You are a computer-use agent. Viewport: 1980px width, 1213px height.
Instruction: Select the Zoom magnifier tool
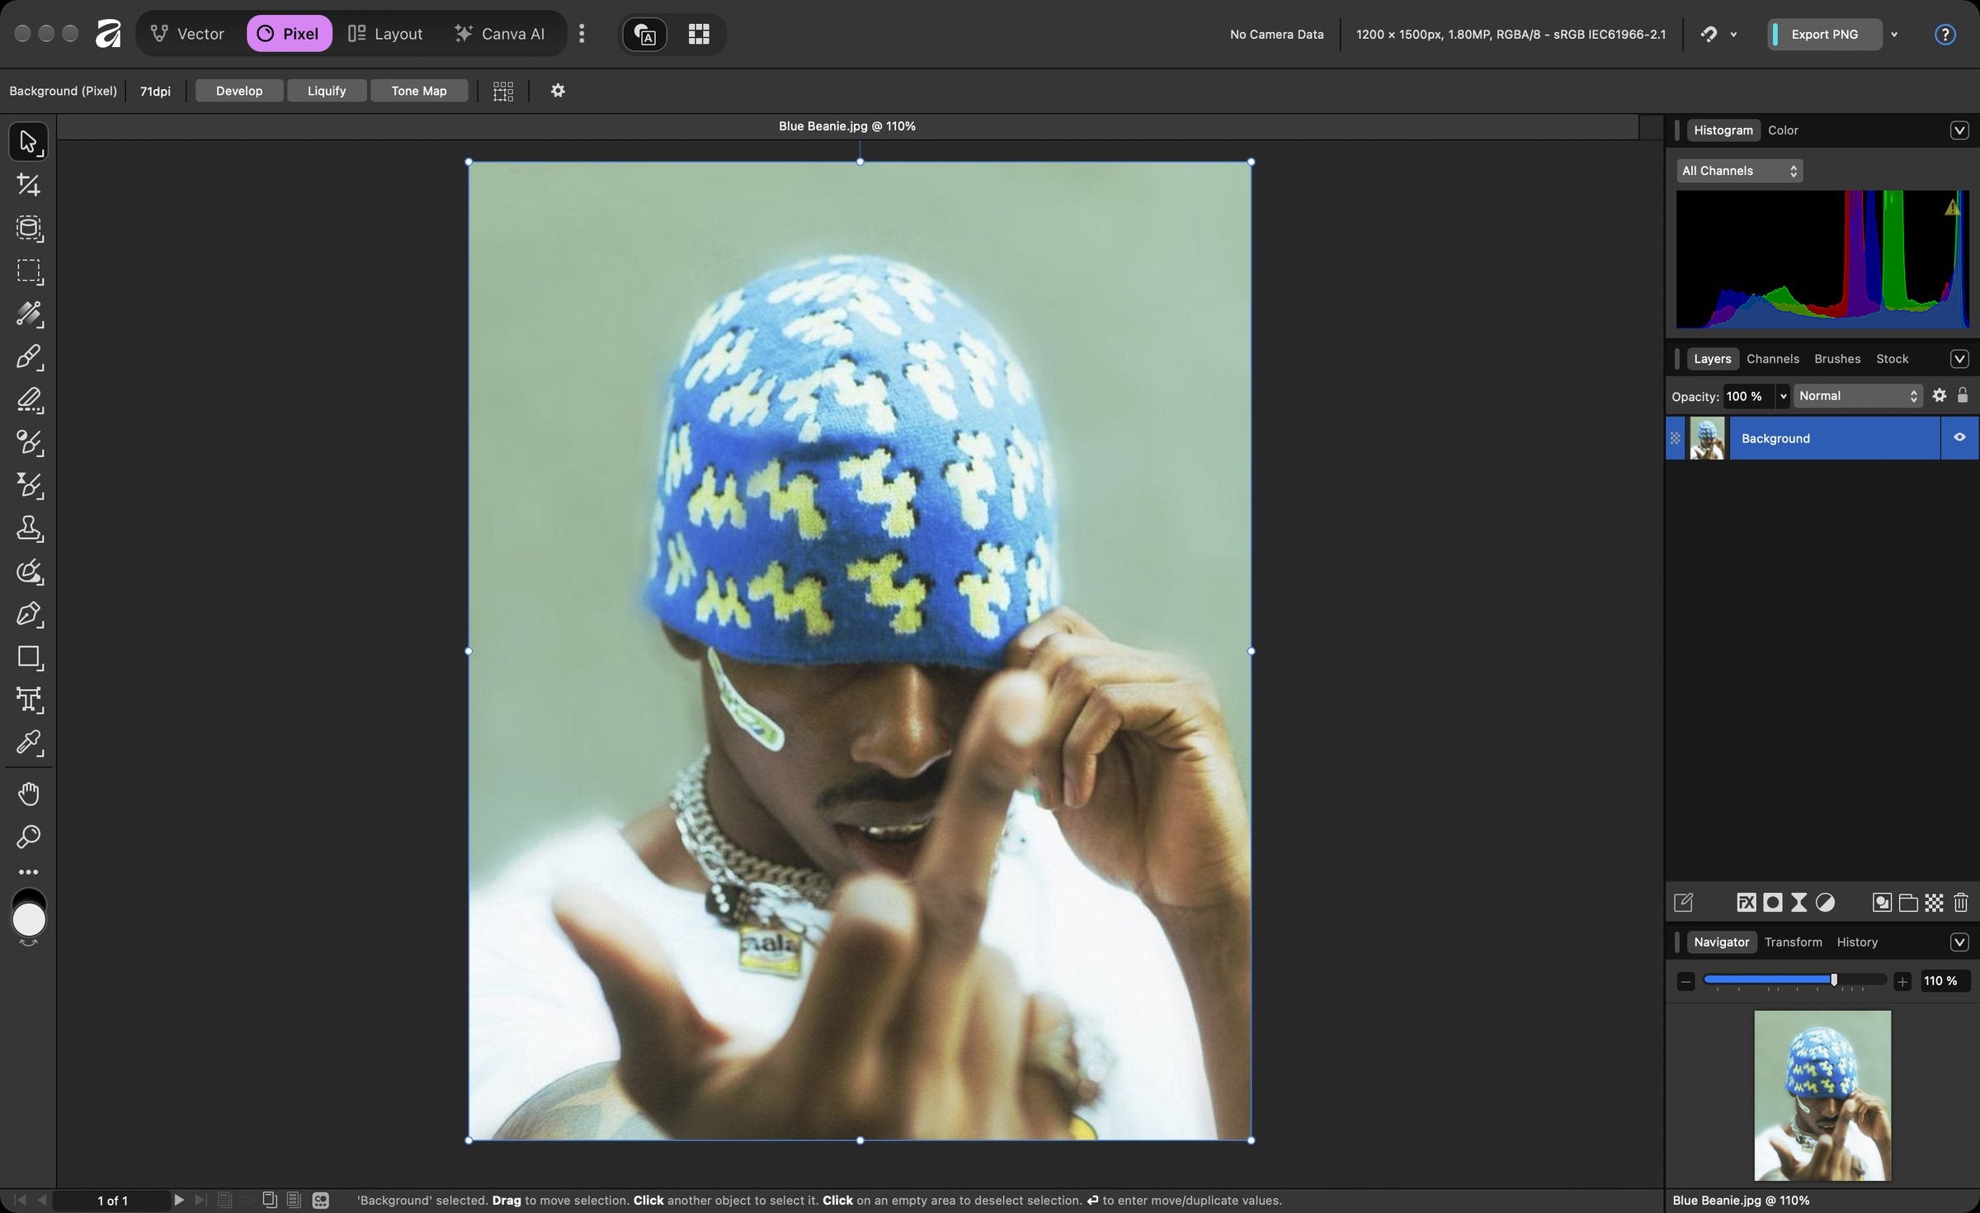click(28, 837)
